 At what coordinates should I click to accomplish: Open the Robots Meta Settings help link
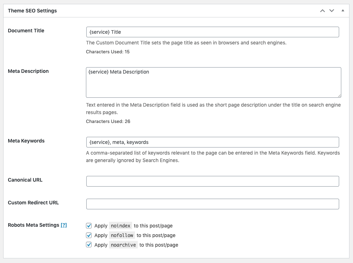64,225
